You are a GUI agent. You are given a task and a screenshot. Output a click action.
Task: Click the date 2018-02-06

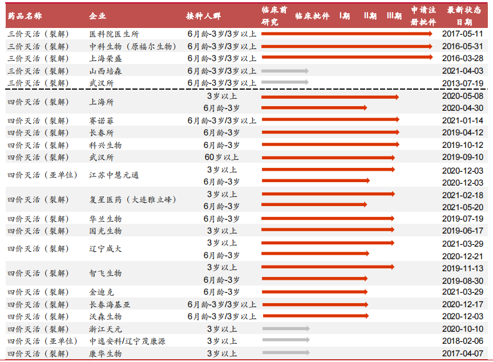coord(463,341)
